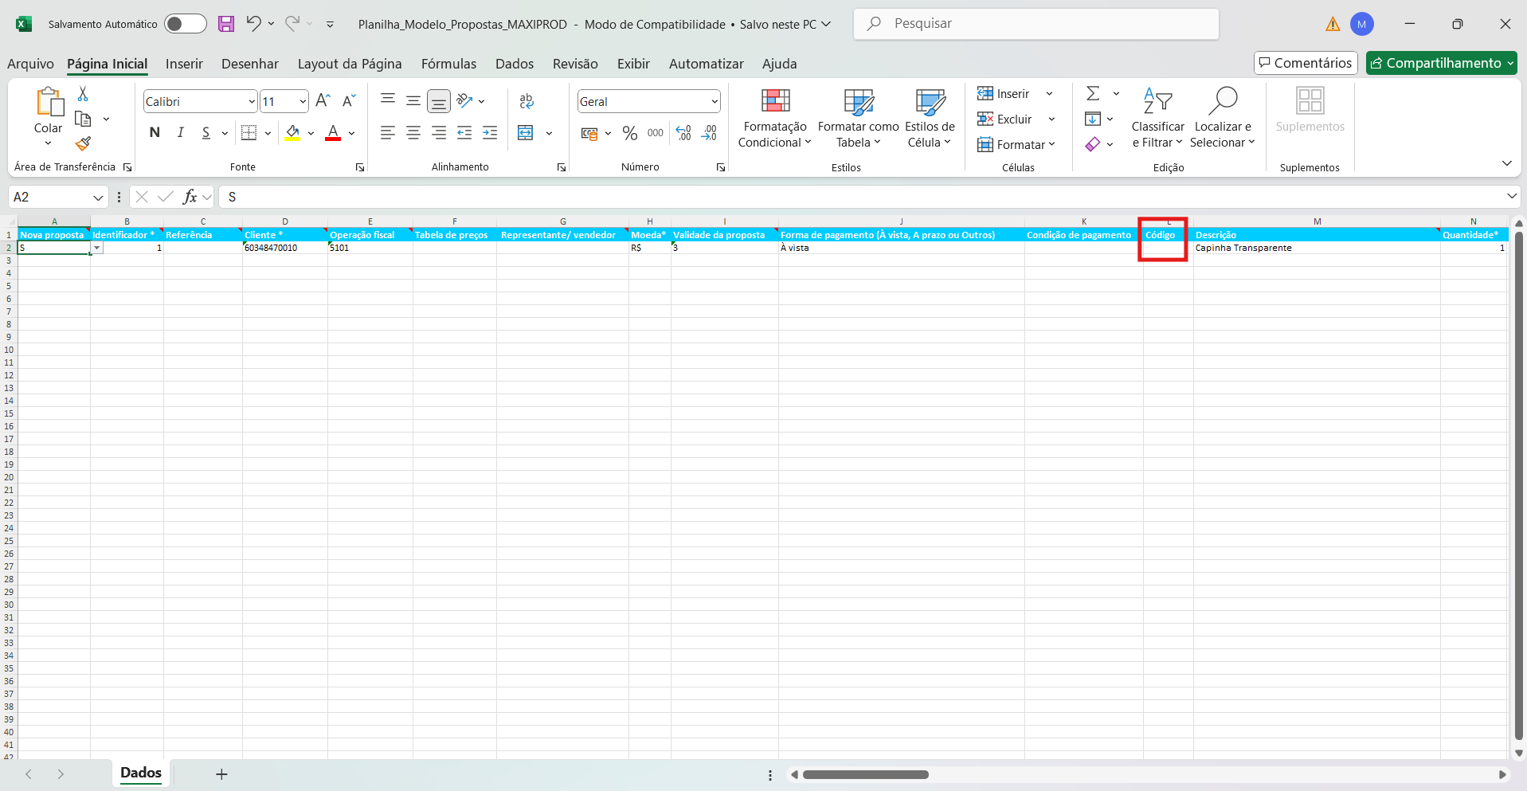Click the Cut scissors icon

(83, 94)
